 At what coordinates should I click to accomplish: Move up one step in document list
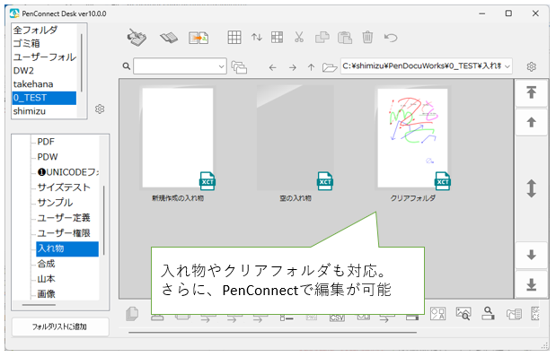(531, 123)
